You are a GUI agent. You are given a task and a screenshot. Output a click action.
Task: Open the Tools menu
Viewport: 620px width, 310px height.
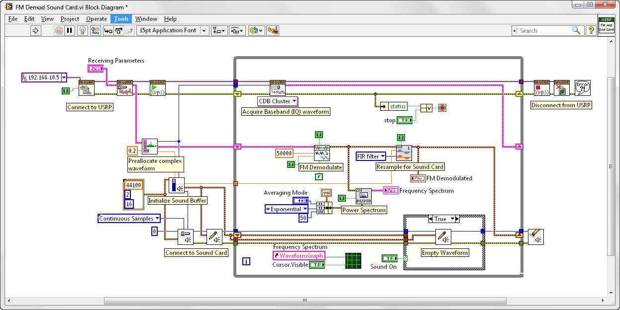tap(121, 19)
